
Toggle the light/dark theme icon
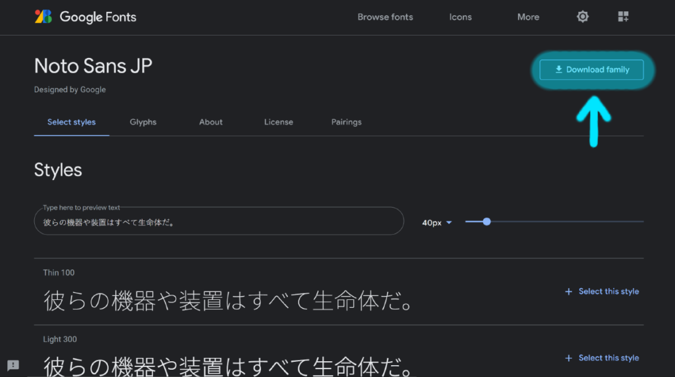(583, 16)
